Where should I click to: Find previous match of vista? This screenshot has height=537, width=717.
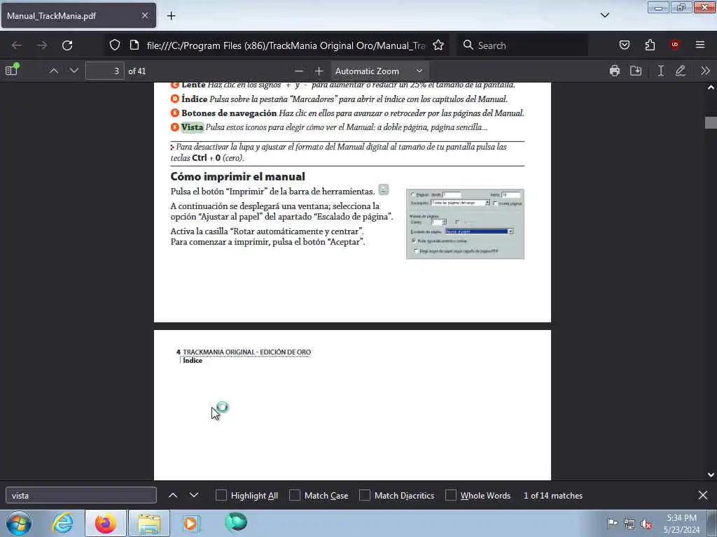[173, 496]
